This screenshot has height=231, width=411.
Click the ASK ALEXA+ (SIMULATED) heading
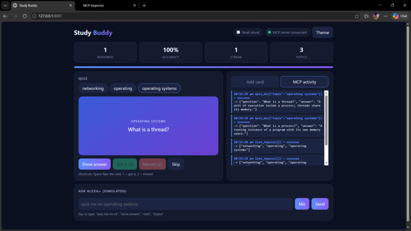[102, 191]
